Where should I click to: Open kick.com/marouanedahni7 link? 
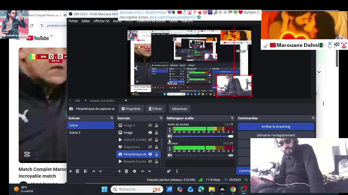(x=173, y=17)
